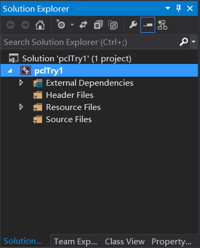The image size is (200, 248).
Task: Open the Pending Changes Filter dropdown arrow
Action: [x=72, y=25]
